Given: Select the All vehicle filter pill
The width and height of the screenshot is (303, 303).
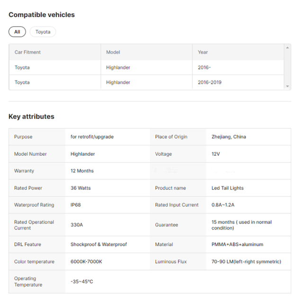Looking at the screenshot, I should tap(17, 32).
